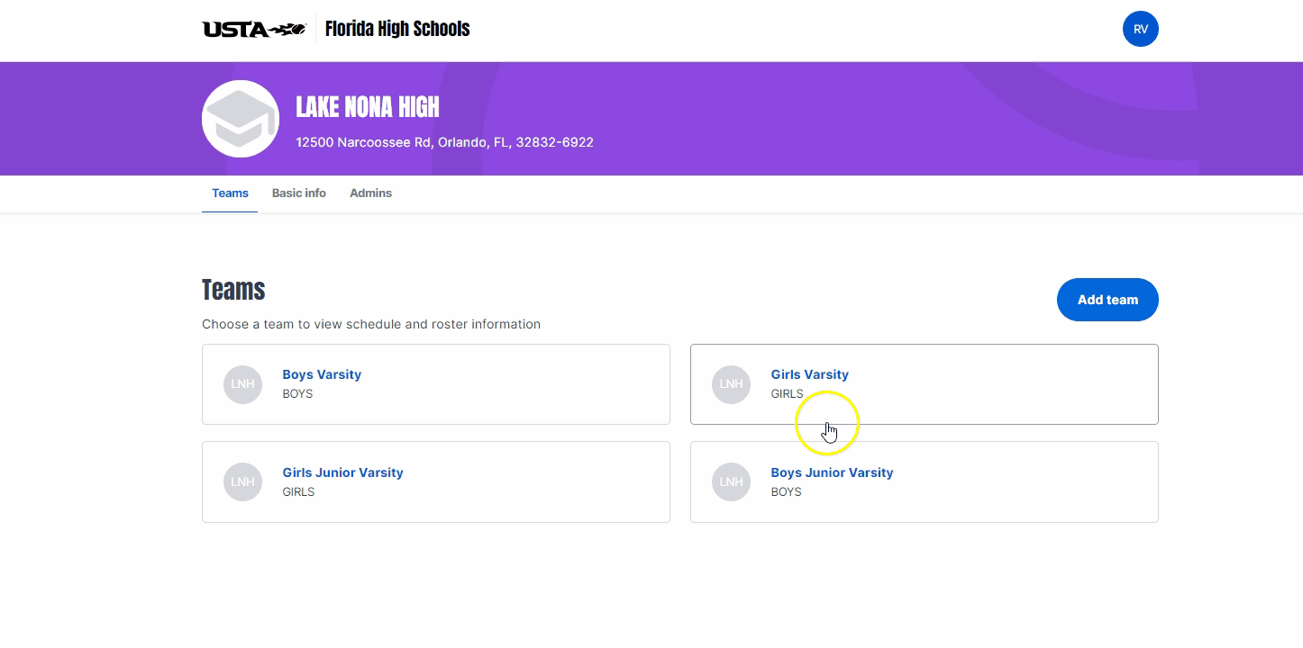The height and width of the screenshot is (648, 1303).
Task: Open the Boys Junior Varsity team link
Action: [x=832, y=472]
